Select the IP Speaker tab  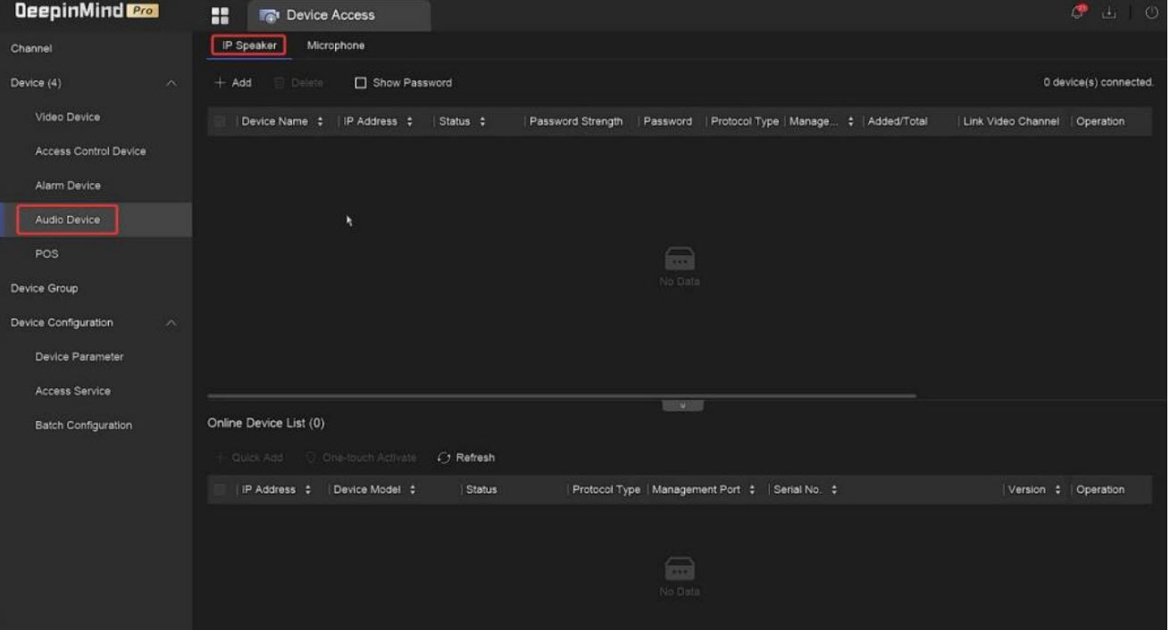[x=249, y=46]
